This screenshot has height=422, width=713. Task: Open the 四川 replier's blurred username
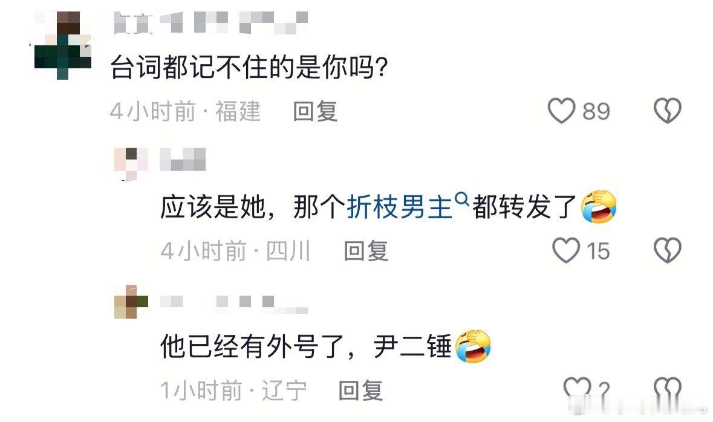[x=183, y=159]
